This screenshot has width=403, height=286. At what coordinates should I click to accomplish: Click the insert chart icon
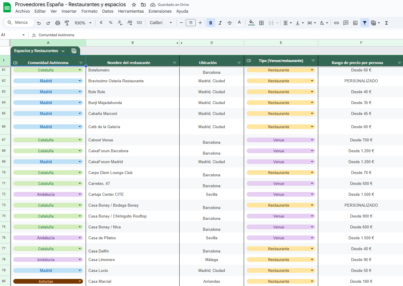pos(355,23)
